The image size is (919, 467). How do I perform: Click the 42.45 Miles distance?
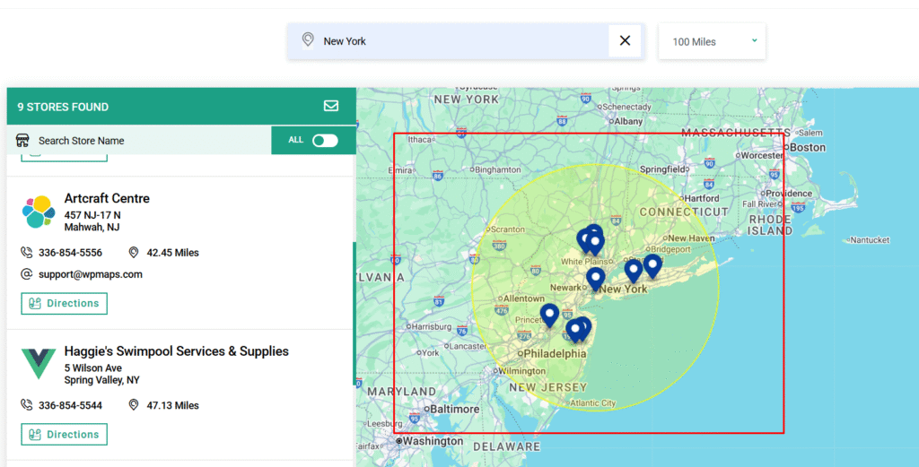(x=173, y=253)
